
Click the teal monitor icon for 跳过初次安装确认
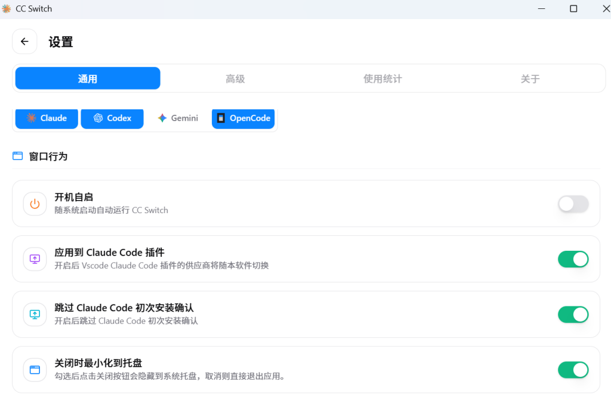click(x=35, y=314)
